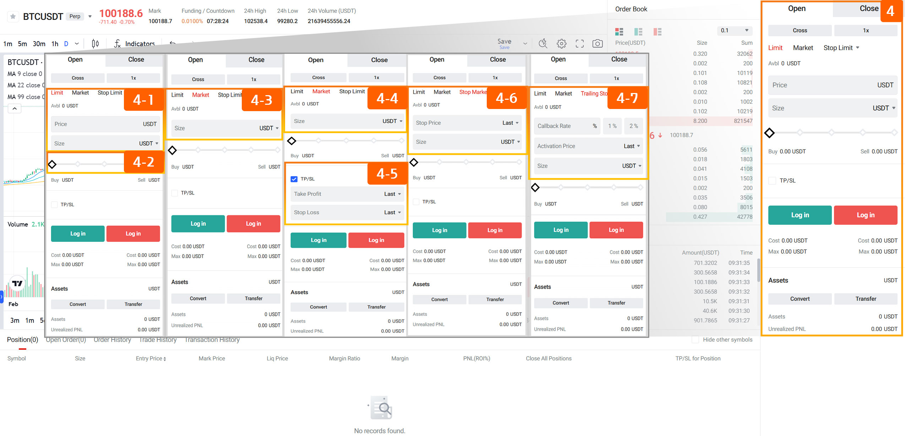The height and width of the screenshot is (436, 905).
Task: Uncheck the ticked TP/SL checkbox
Action: (294, 179)
